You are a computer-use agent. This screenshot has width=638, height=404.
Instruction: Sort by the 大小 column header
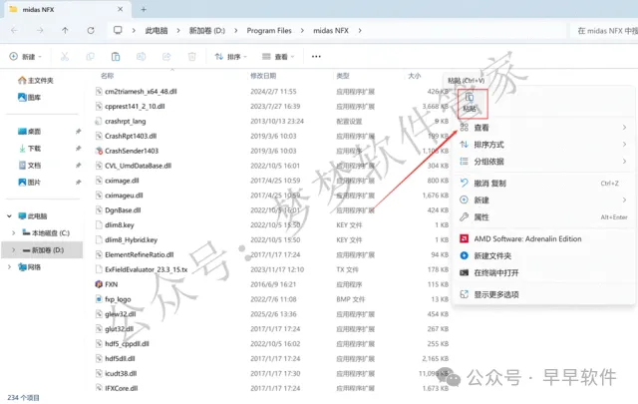(x=415, y=76)
